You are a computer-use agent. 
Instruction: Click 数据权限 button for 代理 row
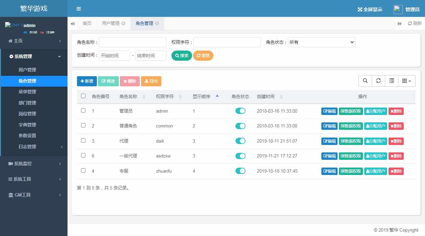(351, 141)
